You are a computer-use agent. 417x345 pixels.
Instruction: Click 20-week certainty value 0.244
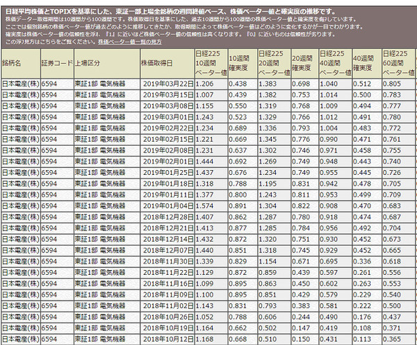point(305,317)
